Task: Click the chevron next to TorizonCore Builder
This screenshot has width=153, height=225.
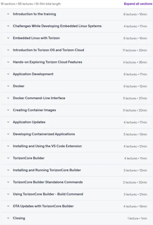Action: (x=8, y=158)
